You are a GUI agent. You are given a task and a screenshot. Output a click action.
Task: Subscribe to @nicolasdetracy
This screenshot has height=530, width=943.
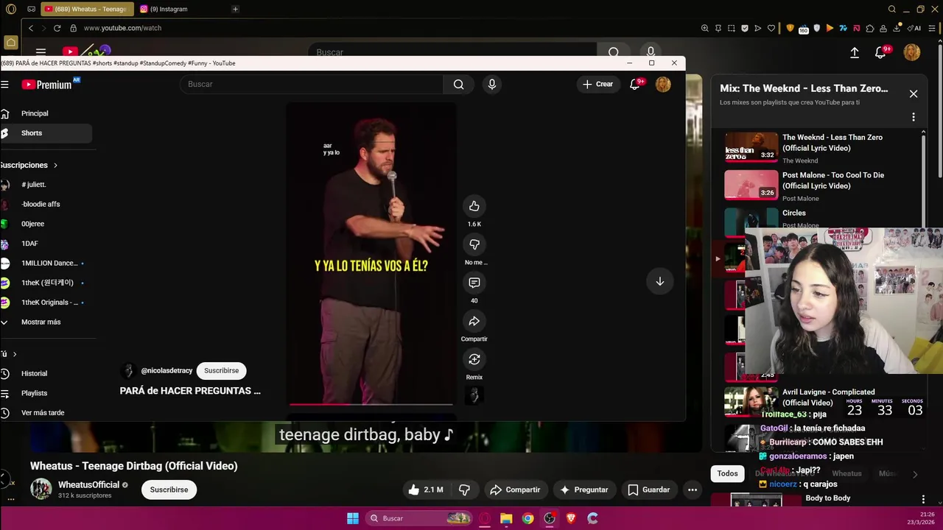(221, 371)
